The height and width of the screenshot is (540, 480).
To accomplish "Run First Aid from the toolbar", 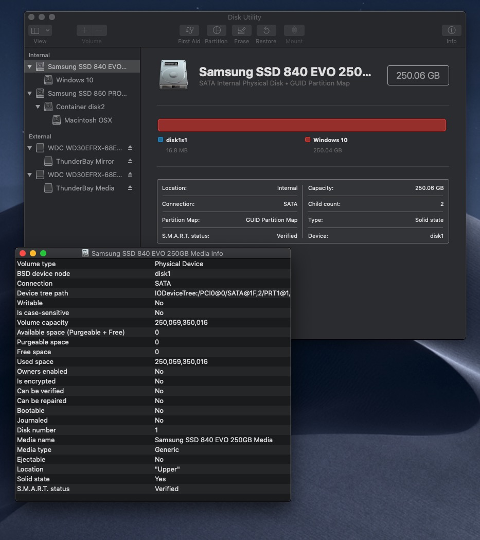I will (x=189, y=31).
